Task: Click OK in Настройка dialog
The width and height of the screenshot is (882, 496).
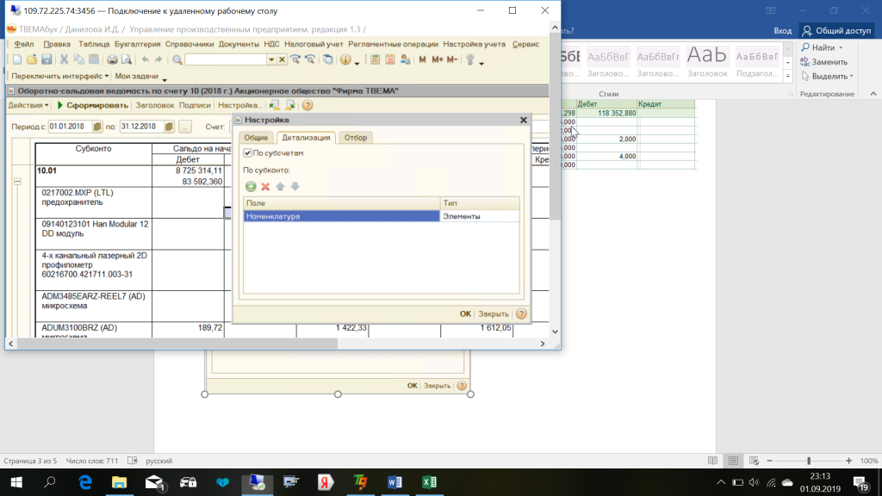Action: pyautogui.click(x=465, y=313)
